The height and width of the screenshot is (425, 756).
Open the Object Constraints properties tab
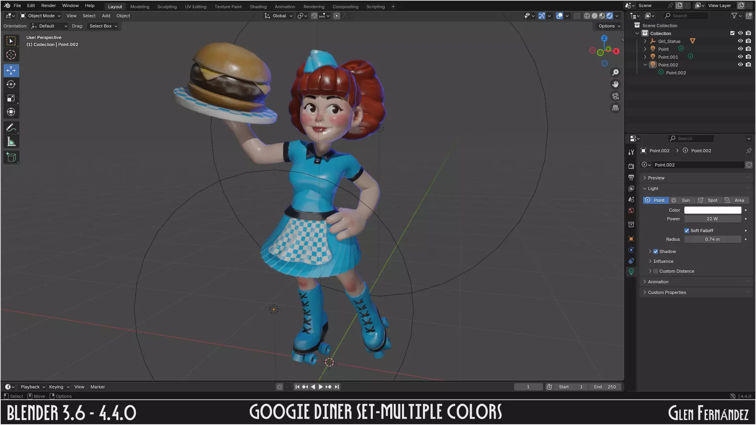(x=631, y=261)
